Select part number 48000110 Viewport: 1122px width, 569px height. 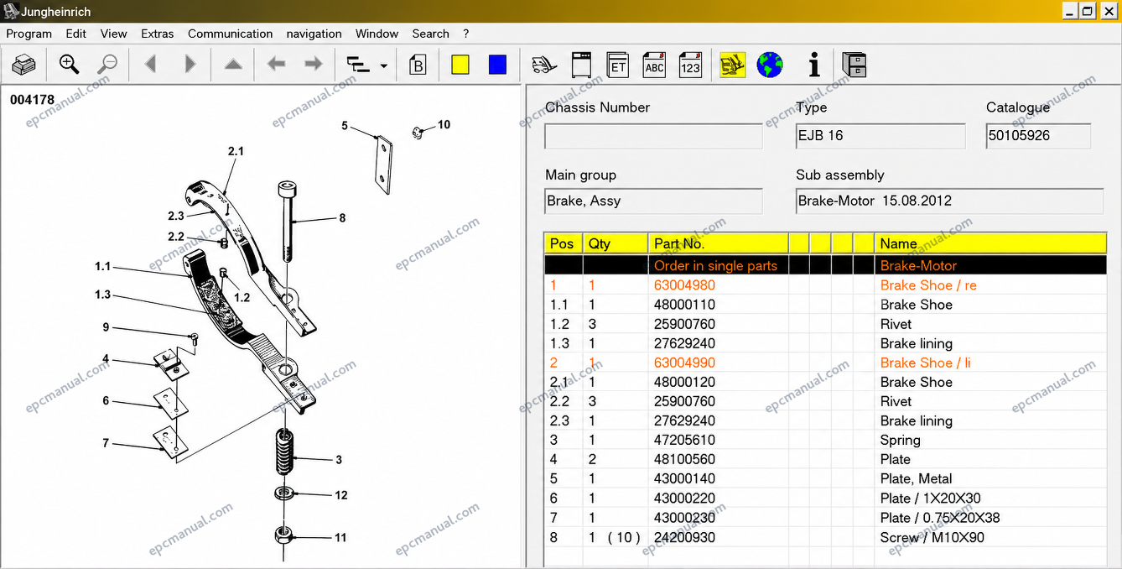684,305
